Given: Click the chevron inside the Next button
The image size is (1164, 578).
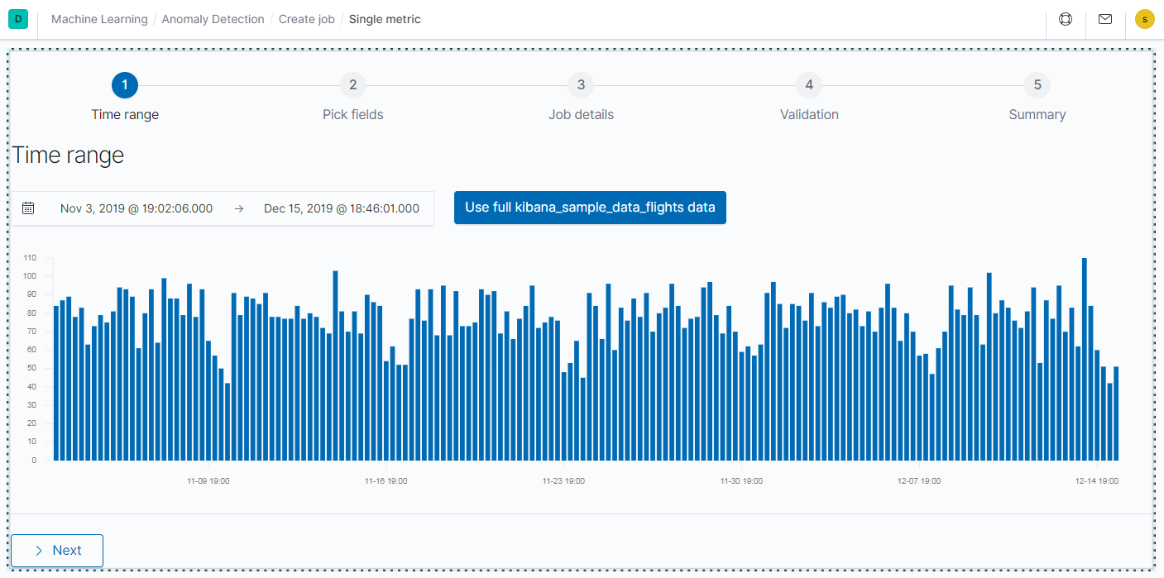Looking at the screenshot, I should [37, 550].
